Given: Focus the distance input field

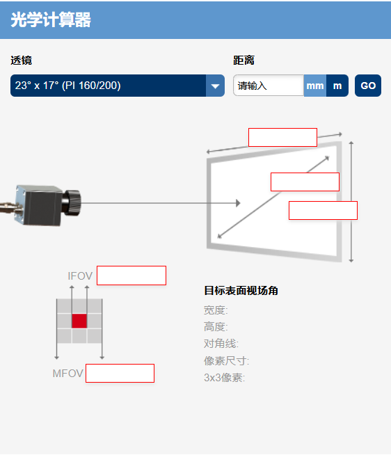Looking at the screenshot, I should (269, 86).
